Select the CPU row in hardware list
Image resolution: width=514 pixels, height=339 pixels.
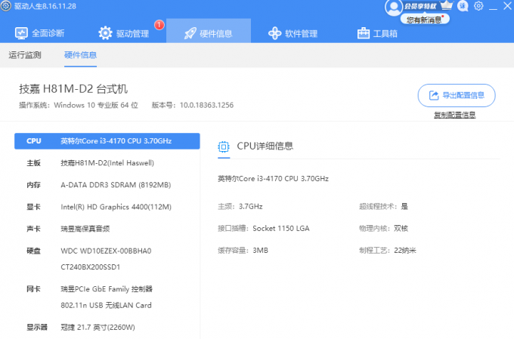tap(107, 141)
